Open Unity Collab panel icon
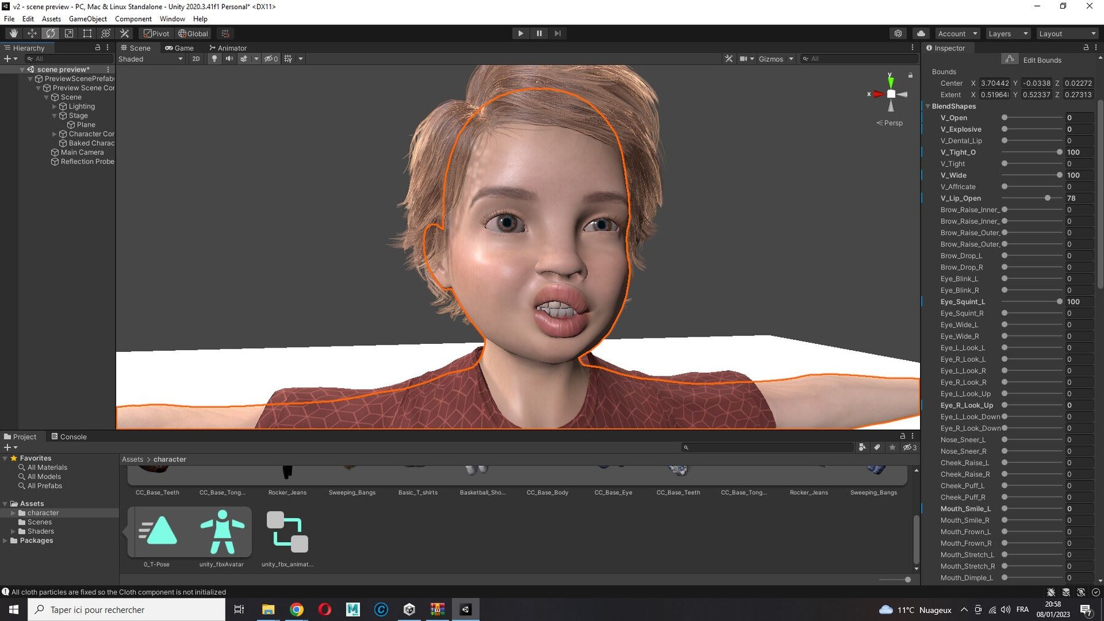The width and height of the screenshot is (1104, 621). pos(898,34)
